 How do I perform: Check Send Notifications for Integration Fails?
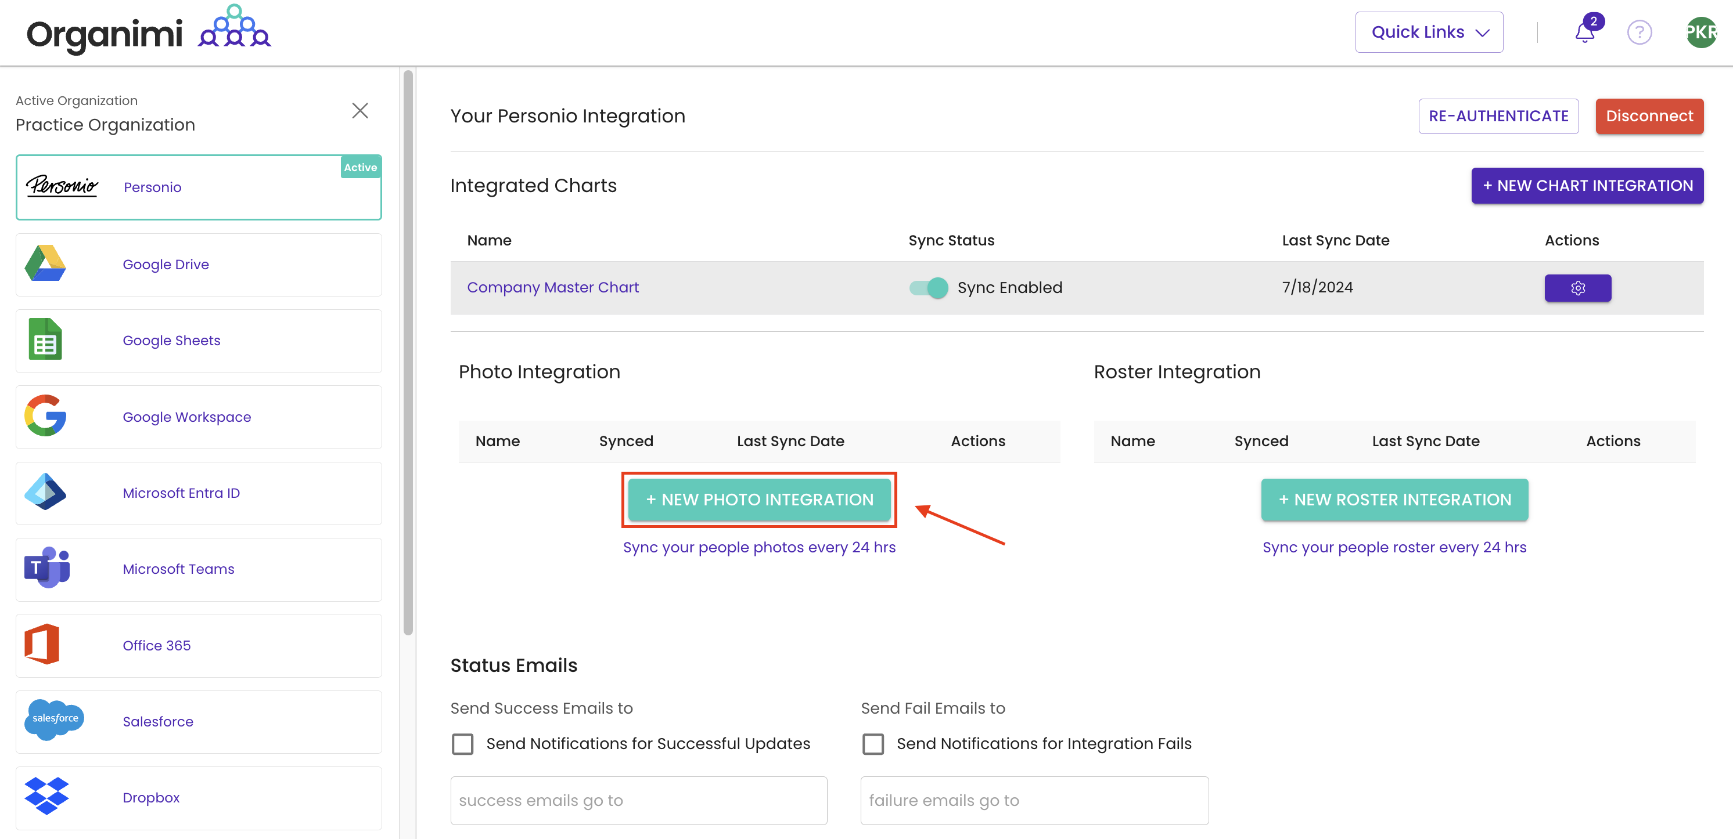click(872, 744)
